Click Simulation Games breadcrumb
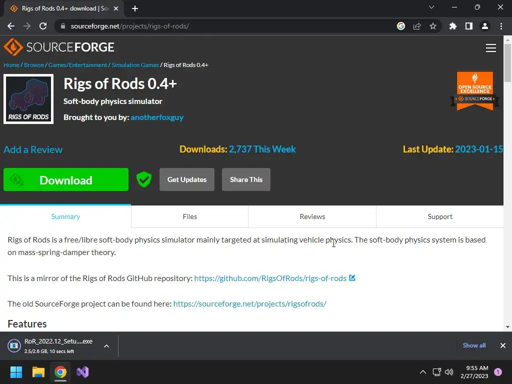The width and height of the screenshot is (512, 384). [135, 65]
